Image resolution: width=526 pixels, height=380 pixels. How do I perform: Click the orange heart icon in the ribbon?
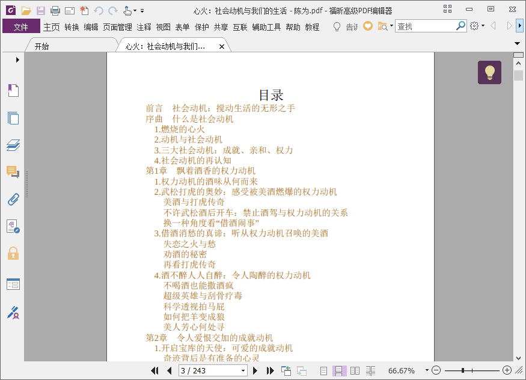368,26
